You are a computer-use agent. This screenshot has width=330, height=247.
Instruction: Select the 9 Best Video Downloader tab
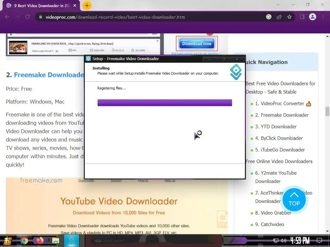tap(41, 6)
